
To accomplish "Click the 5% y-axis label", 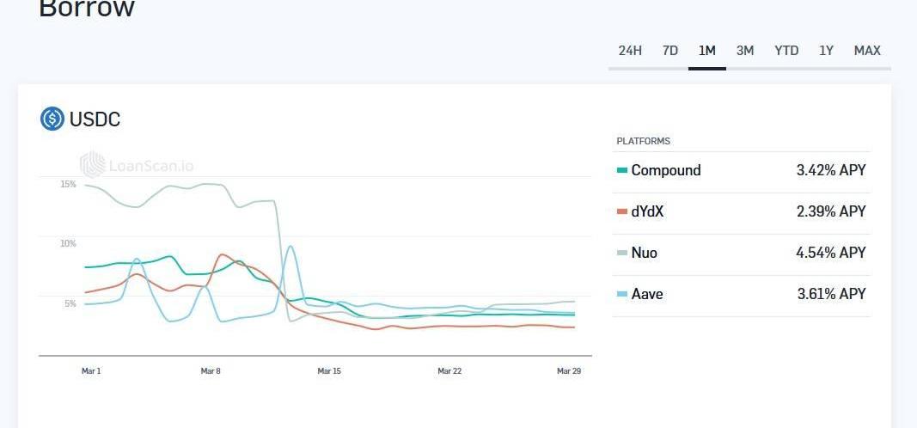I will click(70, 303).
